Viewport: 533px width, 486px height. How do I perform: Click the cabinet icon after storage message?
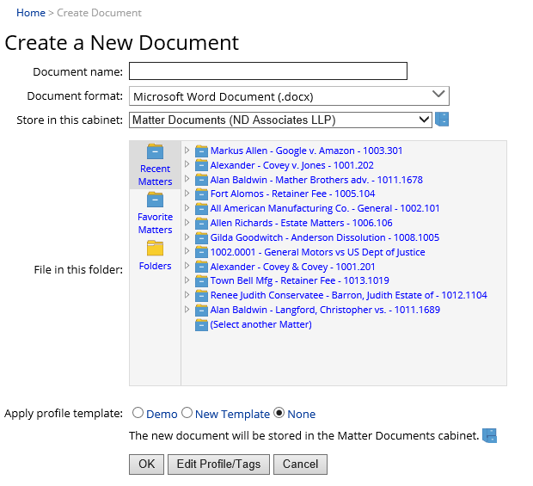click(x=490, y=436)
